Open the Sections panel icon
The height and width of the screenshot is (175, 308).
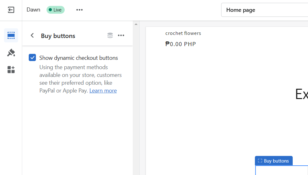tap(11, 35)
